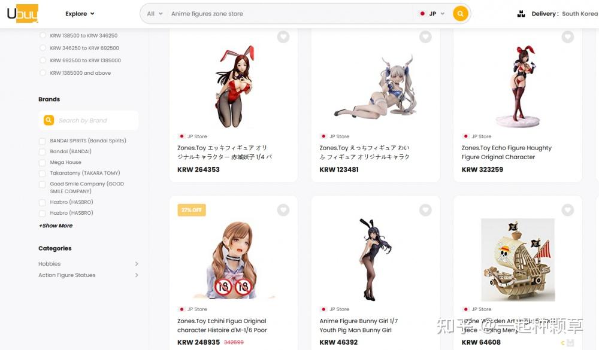The height and width of the screenshot is (350, 599).
Task: Select KRW 346250 to KRW 692500 range
Action: [x=43, y=48]
